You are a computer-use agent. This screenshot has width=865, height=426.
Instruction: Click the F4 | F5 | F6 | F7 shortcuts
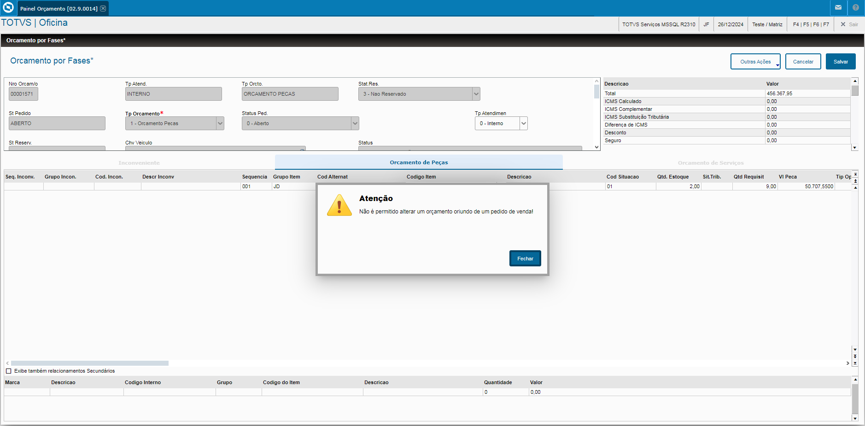click(x=811, y=24)
